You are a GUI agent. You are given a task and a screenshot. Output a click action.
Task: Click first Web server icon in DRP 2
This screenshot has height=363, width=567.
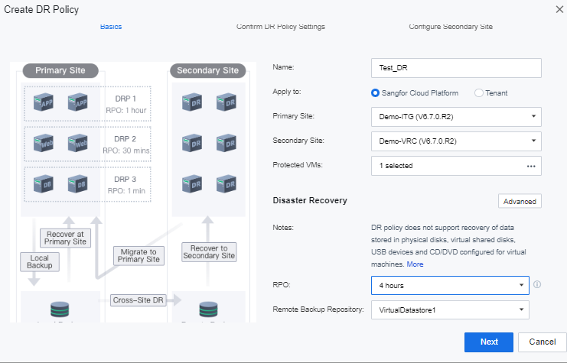[44, 143]
